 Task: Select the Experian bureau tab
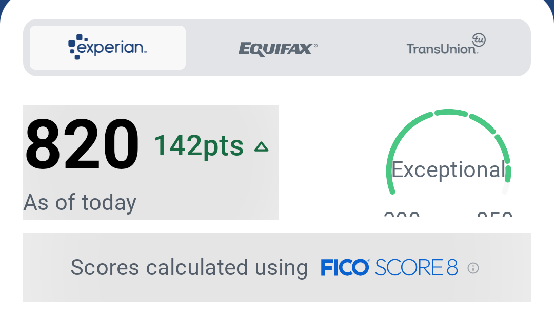pyautogui.click(x=107, y=48)
